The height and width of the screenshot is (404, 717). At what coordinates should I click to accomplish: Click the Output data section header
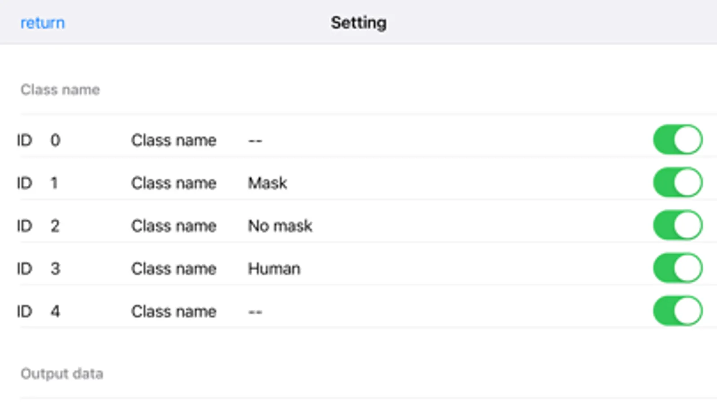62,373
